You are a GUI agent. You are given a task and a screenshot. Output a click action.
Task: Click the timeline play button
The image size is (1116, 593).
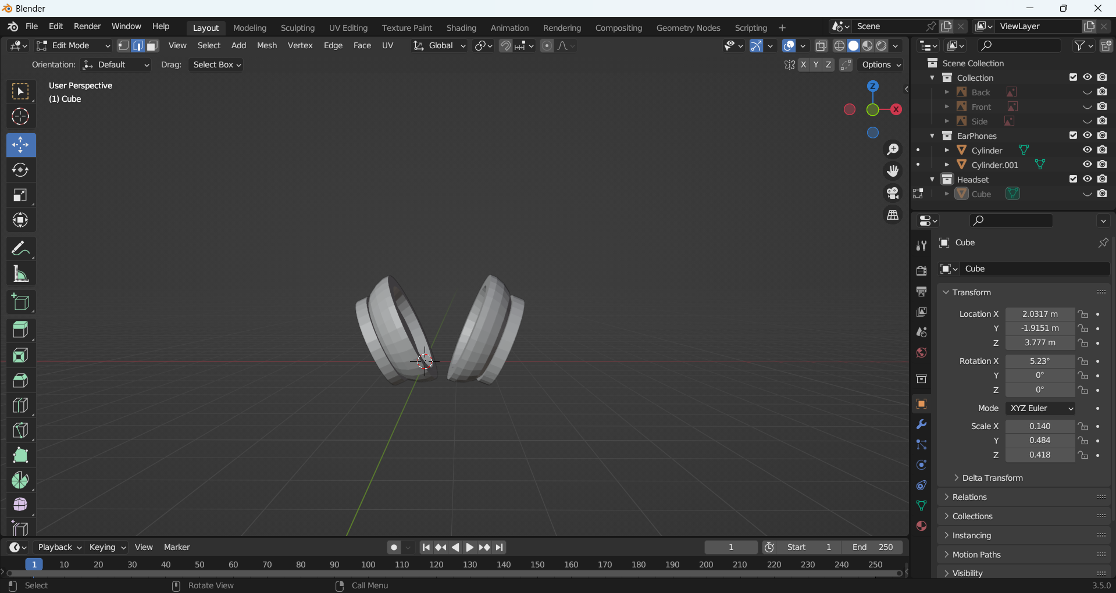click(470, 547)
